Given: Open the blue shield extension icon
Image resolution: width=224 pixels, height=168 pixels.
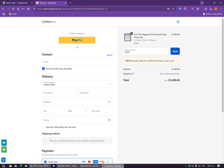Looking at the screenshot, I should [x=180, y=9].
